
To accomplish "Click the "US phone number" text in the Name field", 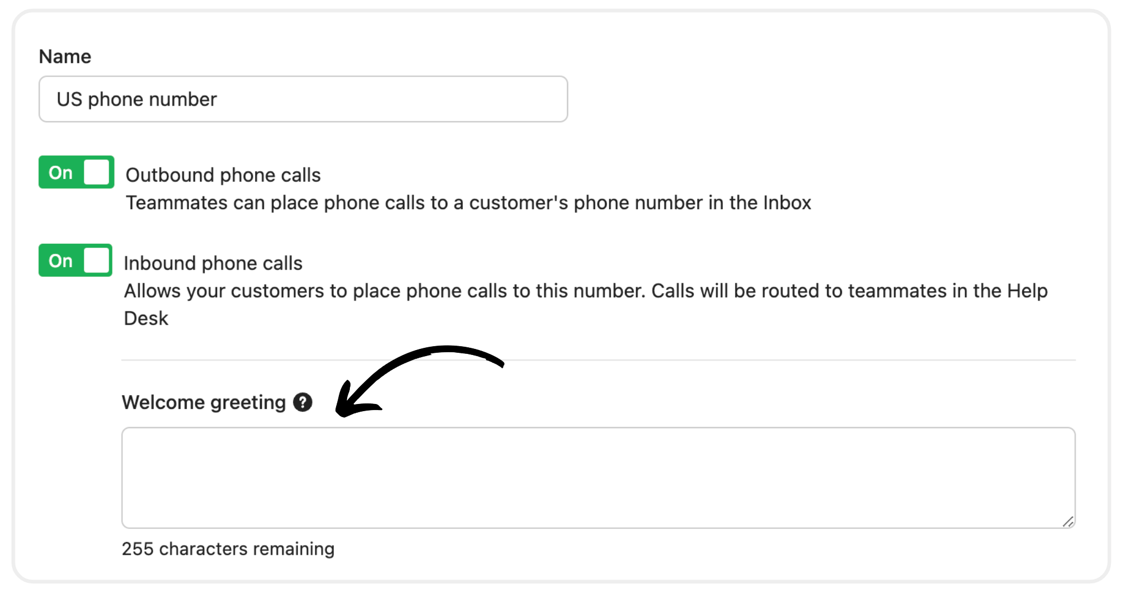I will [x=137, y=100].
